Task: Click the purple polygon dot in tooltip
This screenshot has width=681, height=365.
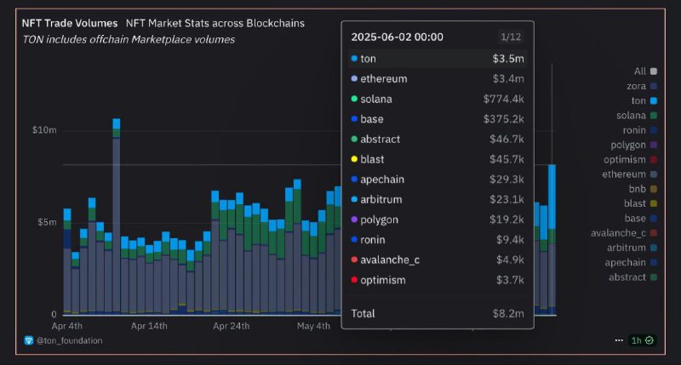Action: (x=354, y=220)
